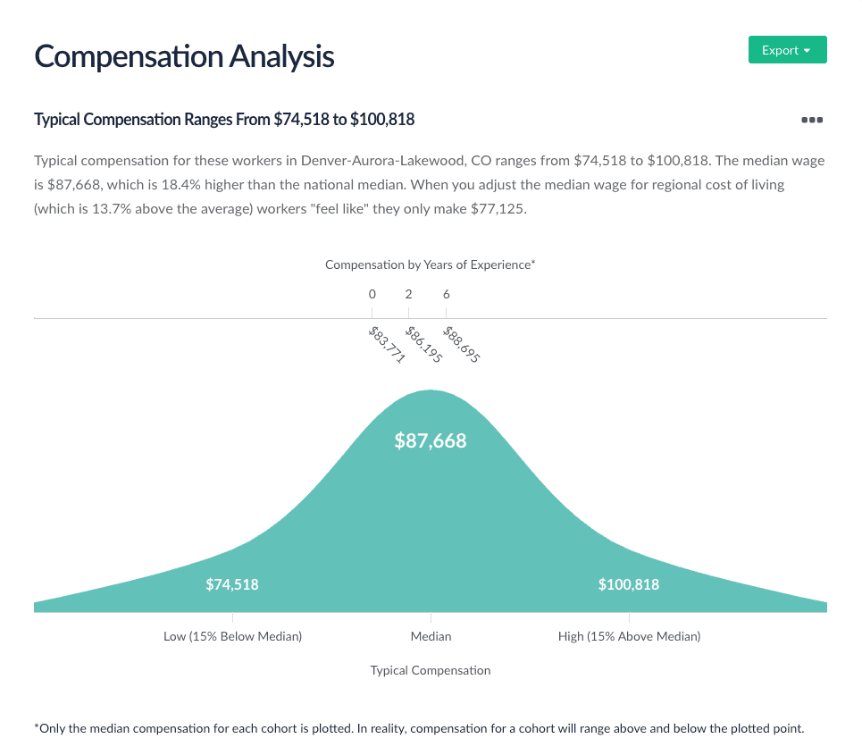The image size is (862, 755).
Task: Open the Export dropdown button
Action: [x=787, y=50]
